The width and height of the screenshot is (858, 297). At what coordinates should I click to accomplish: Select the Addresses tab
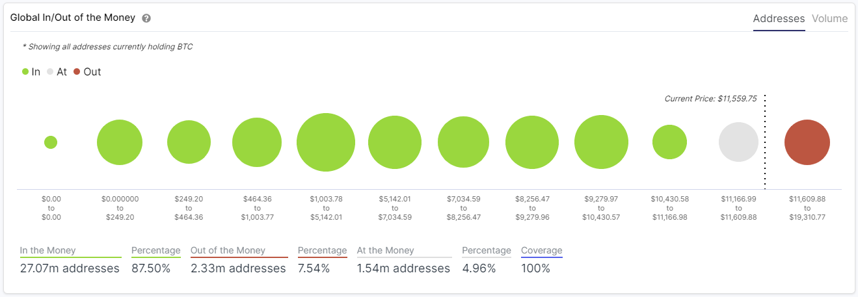tap(779, 19)
